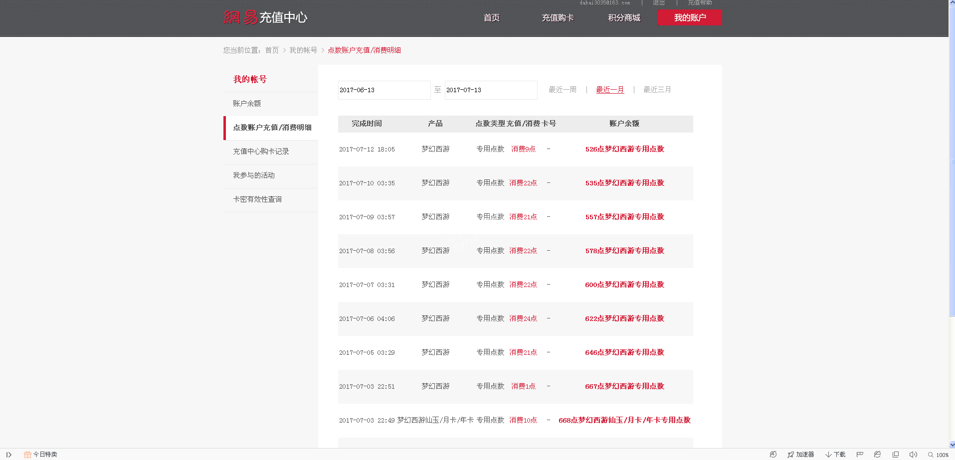Filter records by 最近一周
955x460 pixels.
[x=563, y=90]
